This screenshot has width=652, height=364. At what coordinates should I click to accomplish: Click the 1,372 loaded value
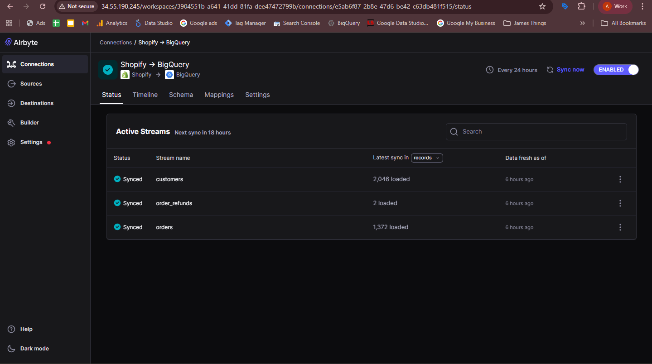(391, 227)
